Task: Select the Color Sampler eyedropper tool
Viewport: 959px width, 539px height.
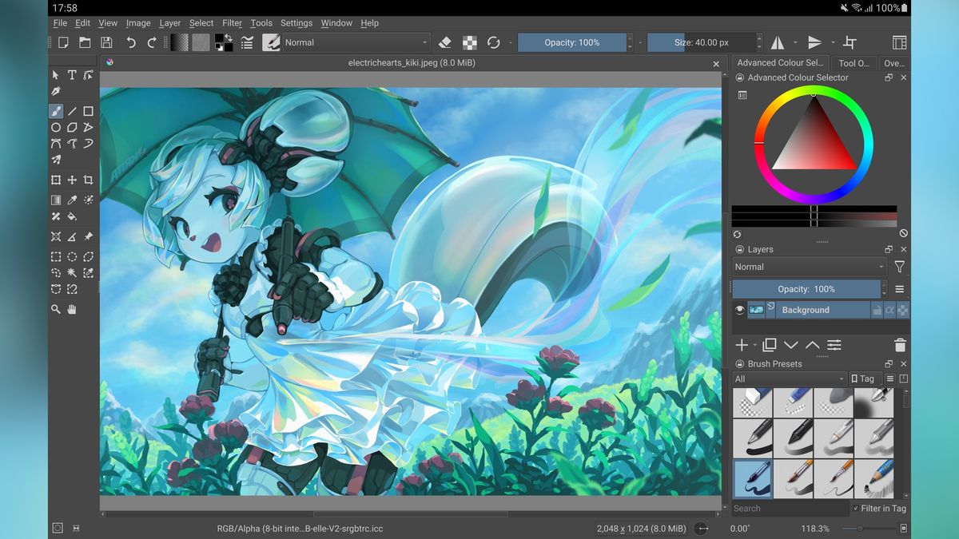Action: click(x=72, y=200)
